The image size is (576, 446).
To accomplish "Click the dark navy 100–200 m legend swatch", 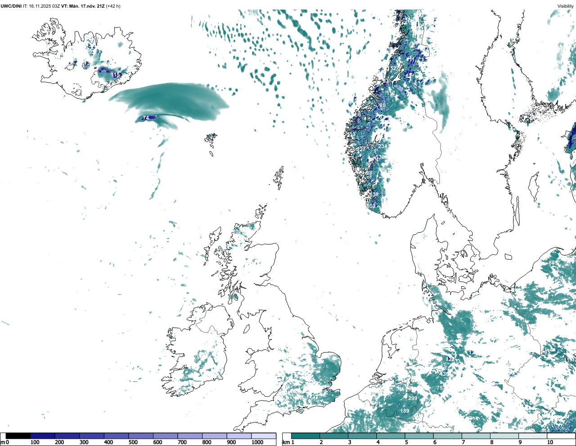I will pos(43,436).
